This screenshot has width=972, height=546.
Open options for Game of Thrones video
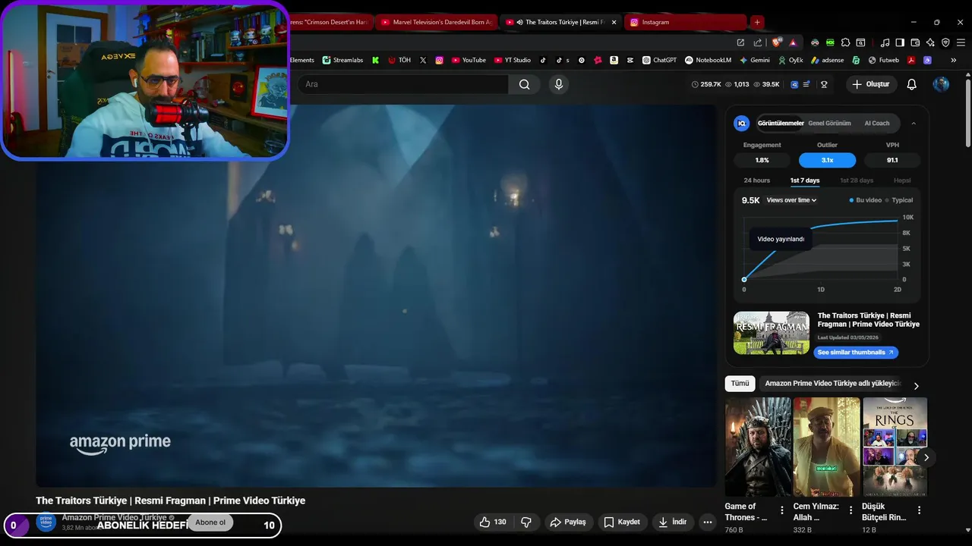pyautogui.click(x=782, y=510)
